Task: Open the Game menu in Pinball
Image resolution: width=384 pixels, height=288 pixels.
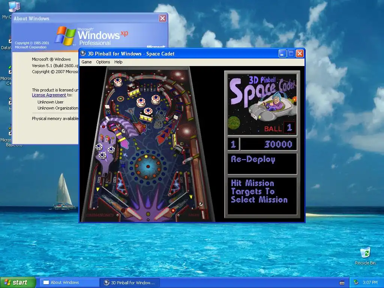Action: point(87,62)
